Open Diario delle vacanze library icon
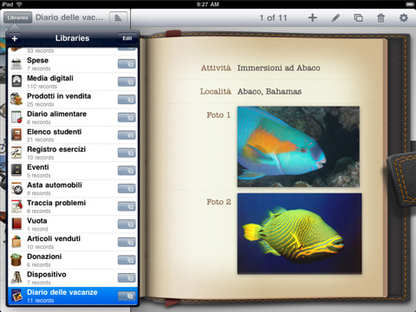This screenshot has width=416, height=312. pos(16,296)
